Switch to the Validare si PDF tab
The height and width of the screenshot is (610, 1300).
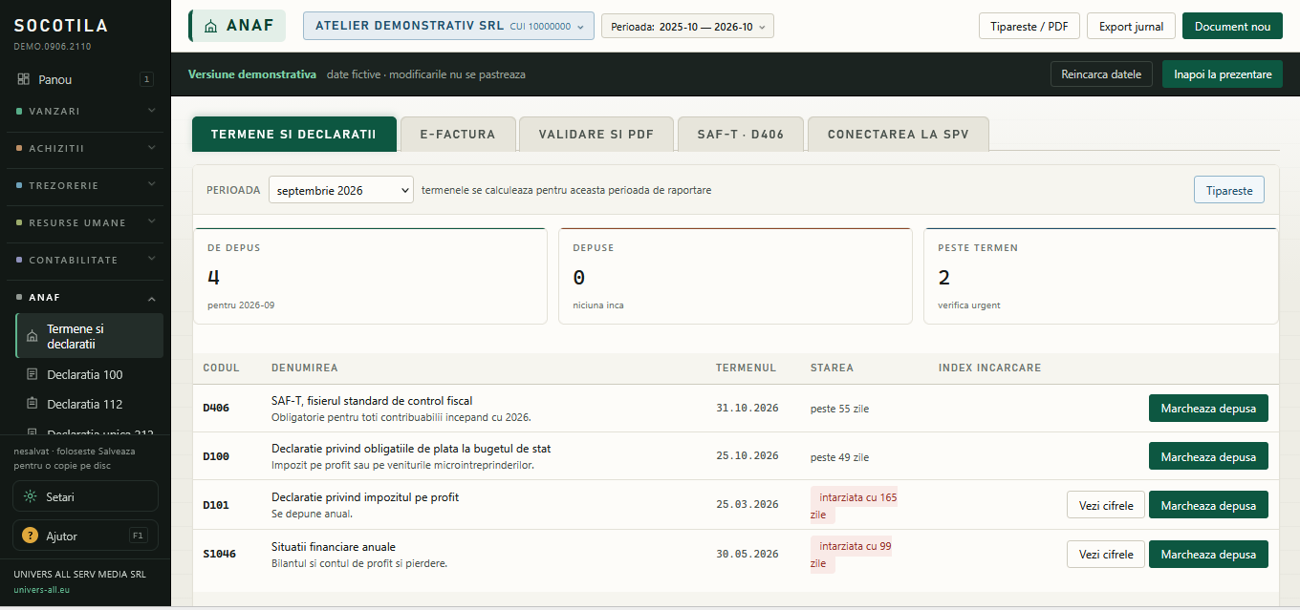(x=596, y=135)
